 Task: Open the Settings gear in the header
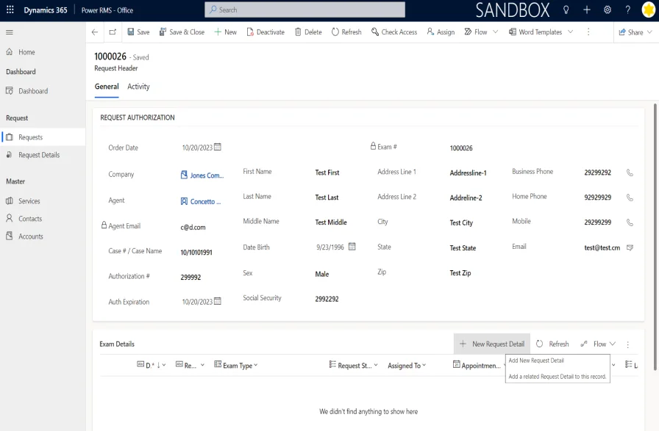click(x=608, y=10)
